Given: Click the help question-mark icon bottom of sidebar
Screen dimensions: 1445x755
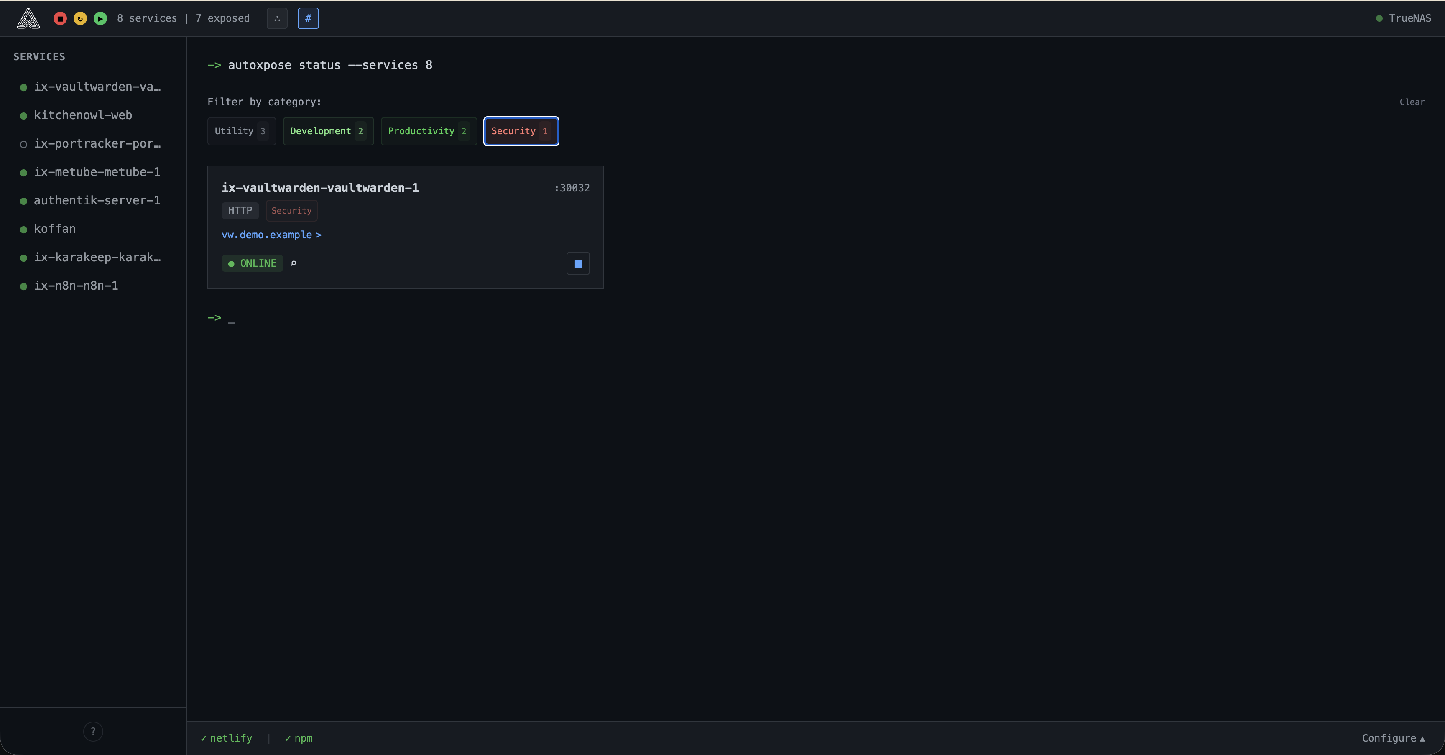Looking at the screenshot, I should point(92,732).
